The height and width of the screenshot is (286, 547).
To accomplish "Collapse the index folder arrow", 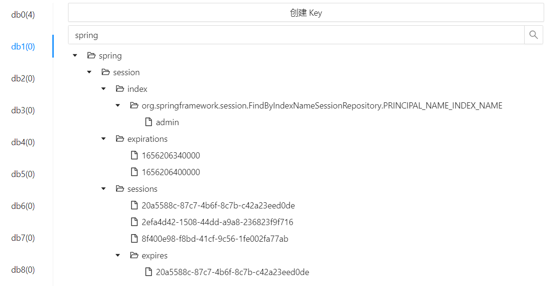I will [103, 89].
